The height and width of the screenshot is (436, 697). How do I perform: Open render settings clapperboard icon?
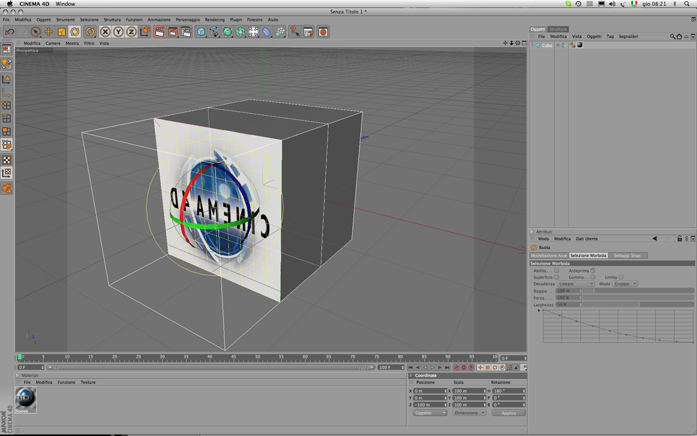click(x=186, y=31)
